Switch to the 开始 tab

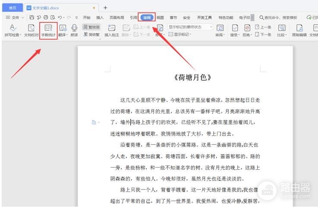pyautogui.click(x=87, y=18)
